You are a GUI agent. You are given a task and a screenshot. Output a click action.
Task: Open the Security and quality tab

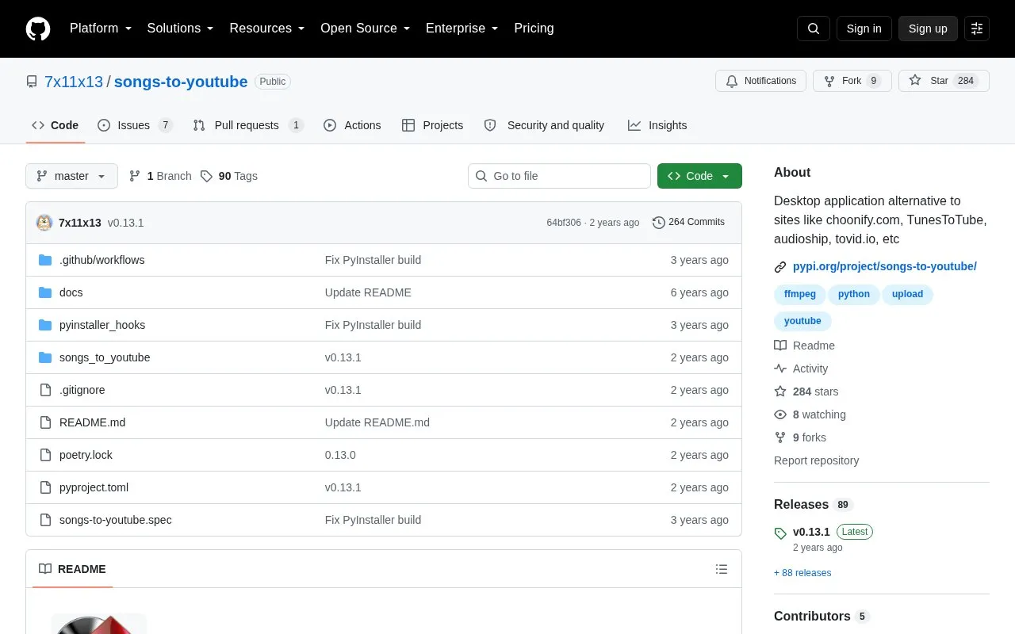[544, 125]
